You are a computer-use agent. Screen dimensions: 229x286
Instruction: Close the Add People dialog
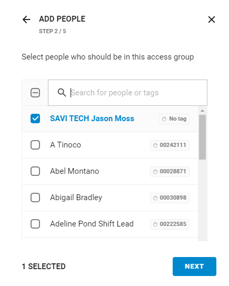point(212,19)
